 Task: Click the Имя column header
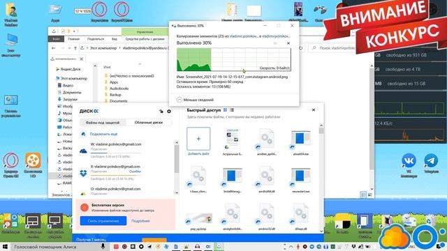tap(107, 67)
